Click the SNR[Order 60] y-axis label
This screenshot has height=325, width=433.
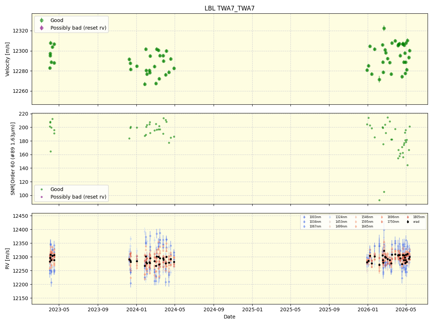(x=13, y=159)
